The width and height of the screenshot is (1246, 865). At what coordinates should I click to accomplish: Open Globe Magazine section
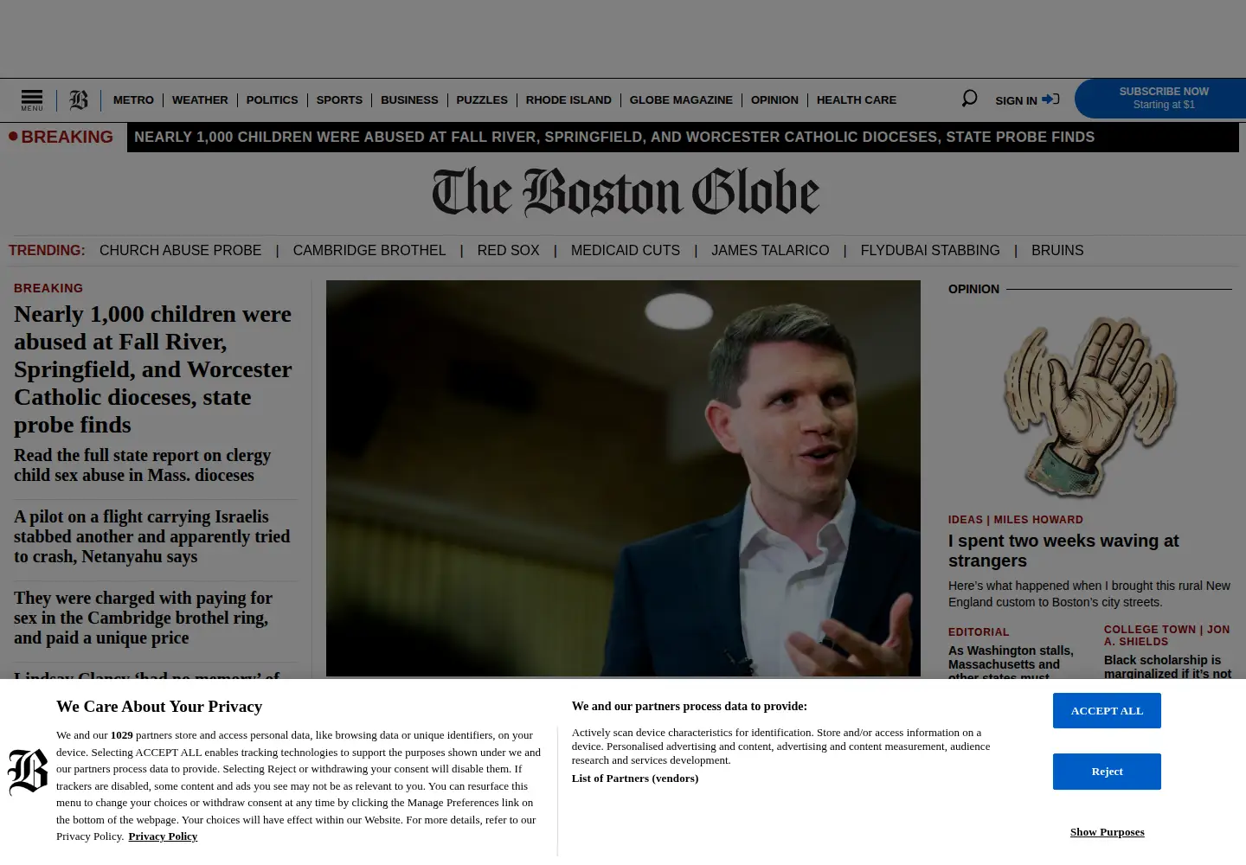pos(681,100)
